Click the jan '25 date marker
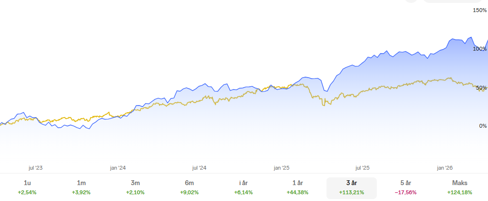Screen dimensions: 488x201 [281, 168]
